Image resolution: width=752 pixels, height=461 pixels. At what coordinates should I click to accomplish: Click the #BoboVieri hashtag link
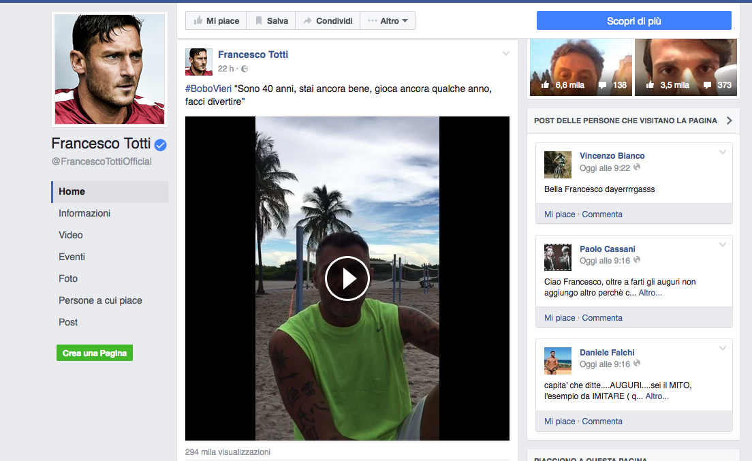208,89
